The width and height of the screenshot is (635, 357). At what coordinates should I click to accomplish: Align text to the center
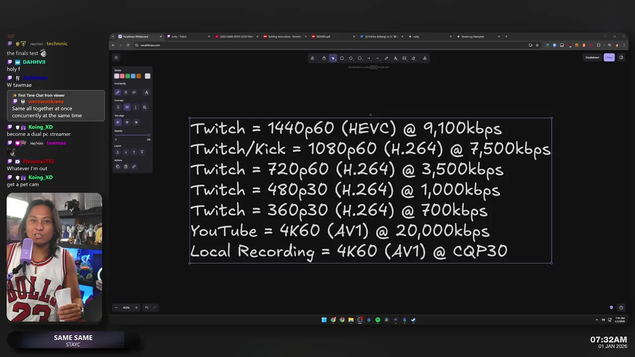click(127, 122)
